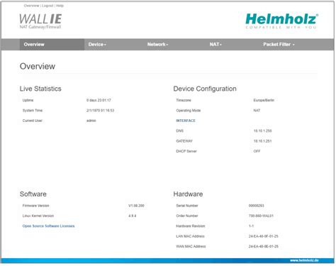This screenshot has height=266, width=336.
Task: Click the Timezone label
Action: (184, 100)
